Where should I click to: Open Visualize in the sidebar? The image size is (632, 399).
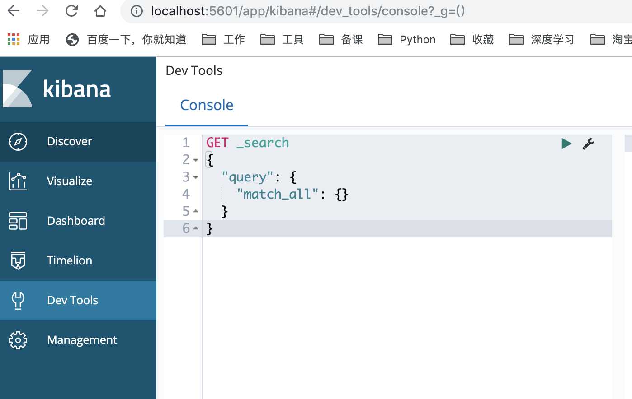(x=78, y=181)
